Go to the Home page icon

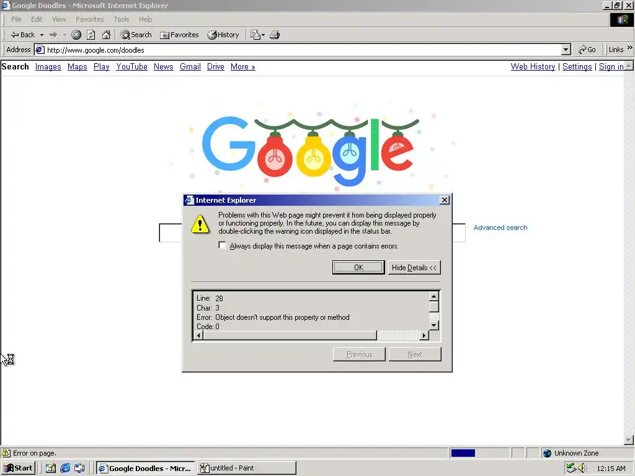coord(106,35)
